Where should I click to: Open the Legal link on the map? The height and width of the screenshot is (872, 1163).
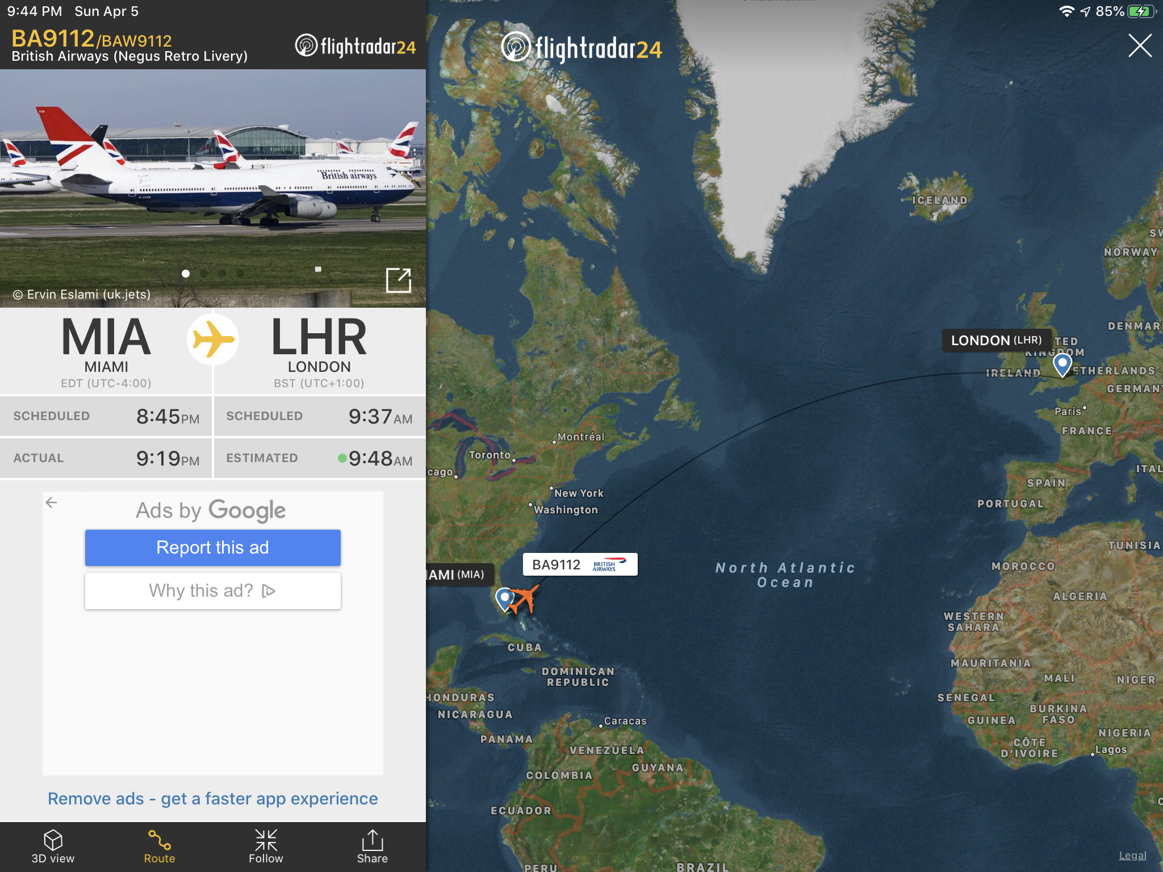tap(1132, 856)
